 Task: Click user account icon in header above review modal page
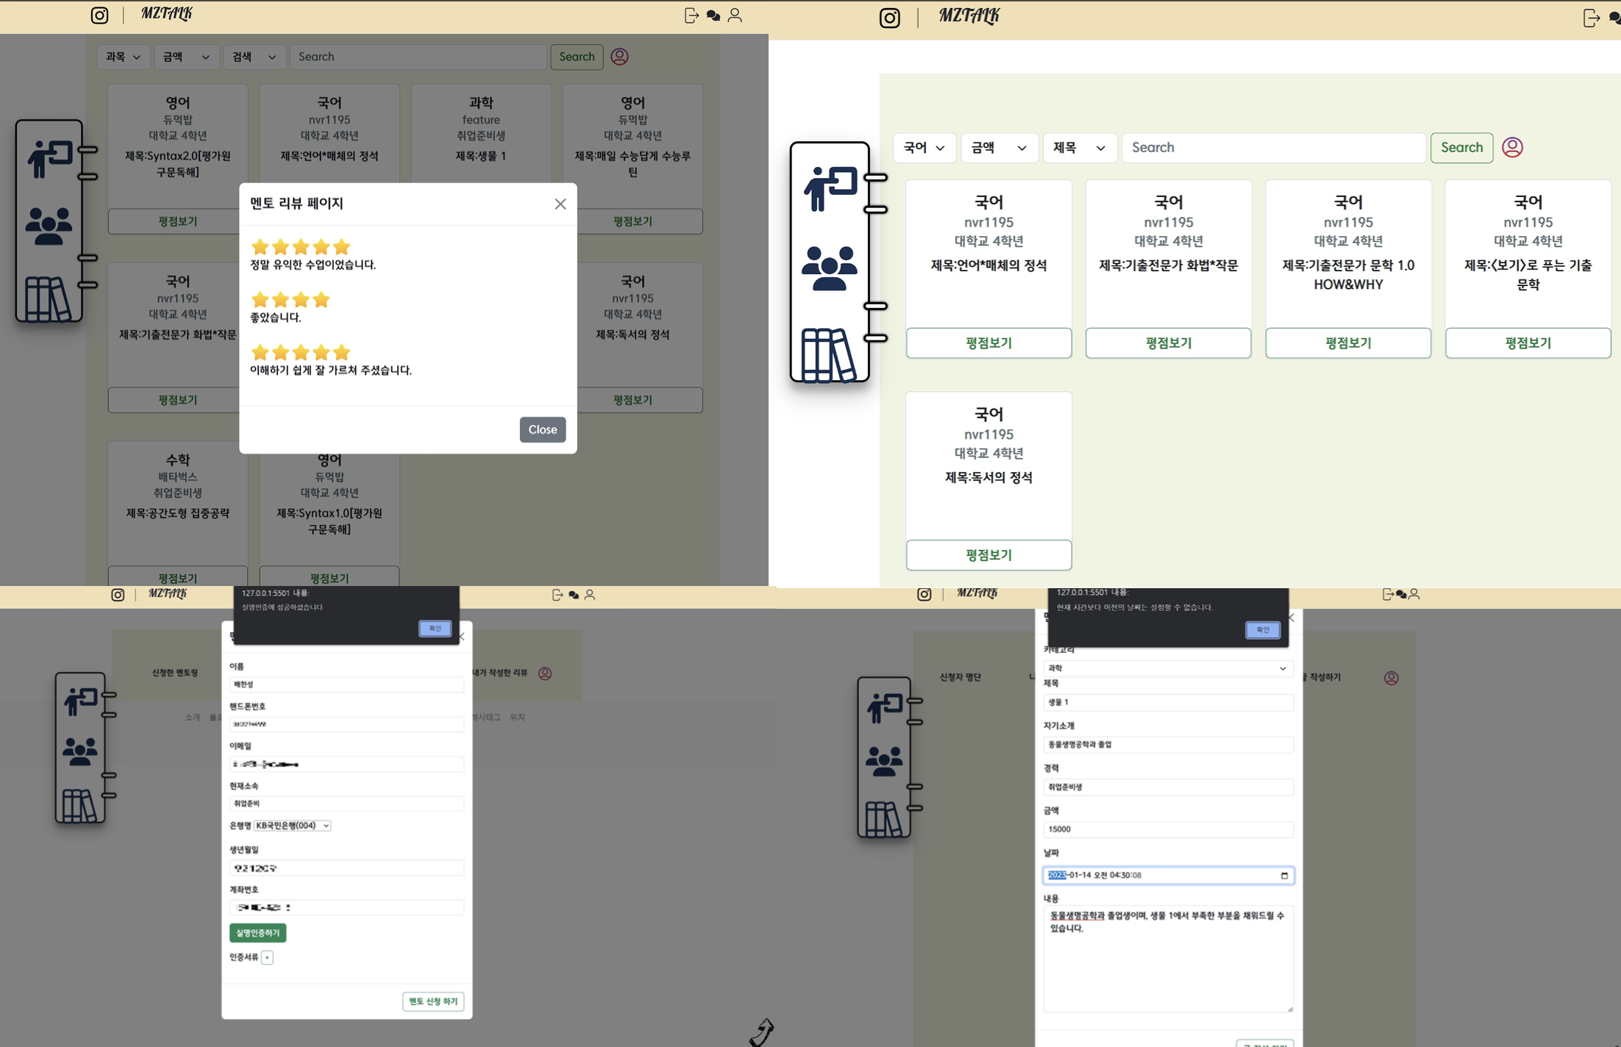735,15
